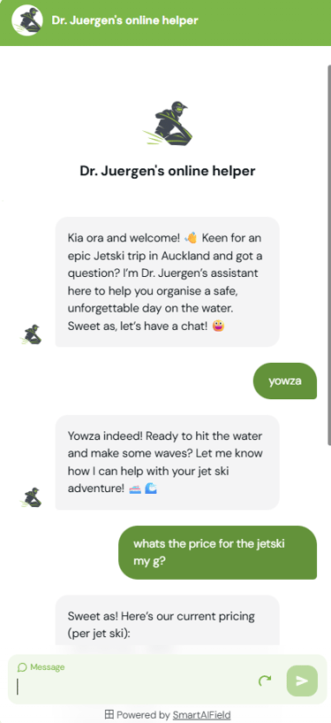Click the tongue-out face emoji
The image size is (331, 723).
click(218, 326)
